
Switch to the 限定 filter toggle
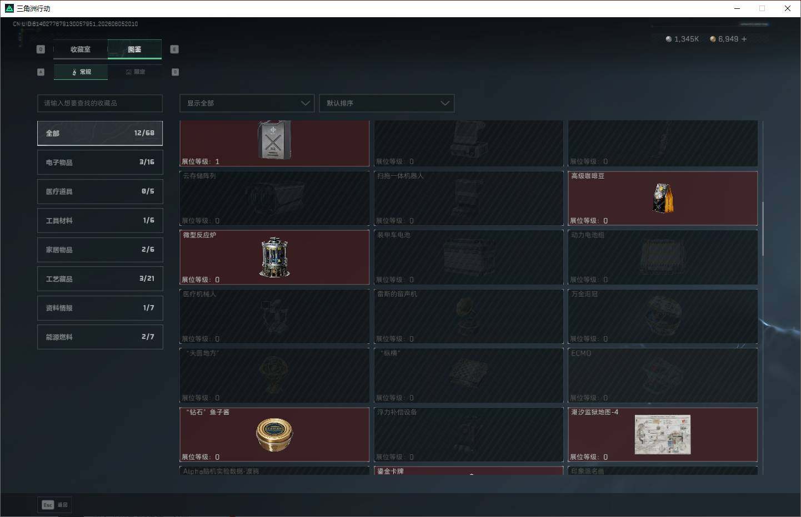pyautogui.click(x=136, y=72)
